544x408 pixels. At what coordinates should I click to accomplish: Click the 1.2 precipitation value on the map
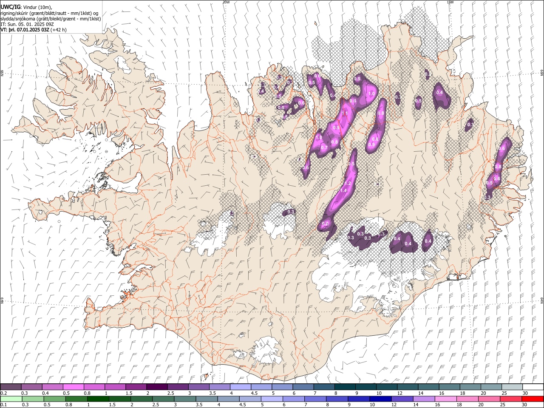tap(348, 183)
